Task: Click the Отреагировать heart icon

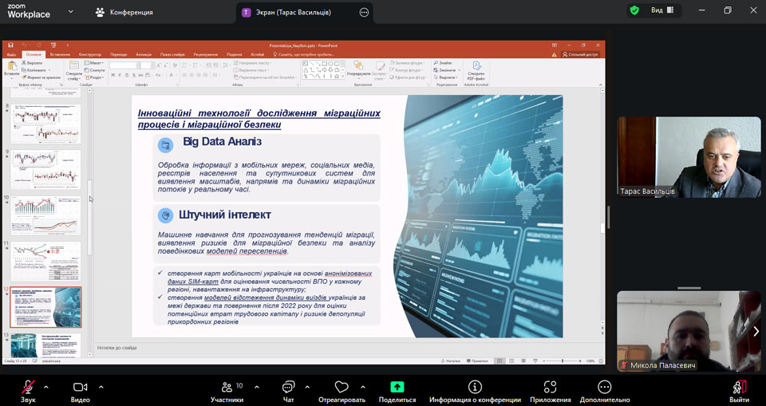Action: (x=342, y=388)
